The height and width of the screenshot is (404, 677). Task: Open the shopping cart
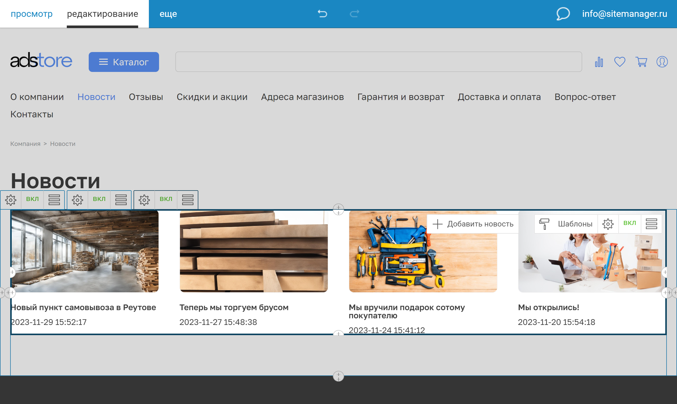click(x=641, y=62)
